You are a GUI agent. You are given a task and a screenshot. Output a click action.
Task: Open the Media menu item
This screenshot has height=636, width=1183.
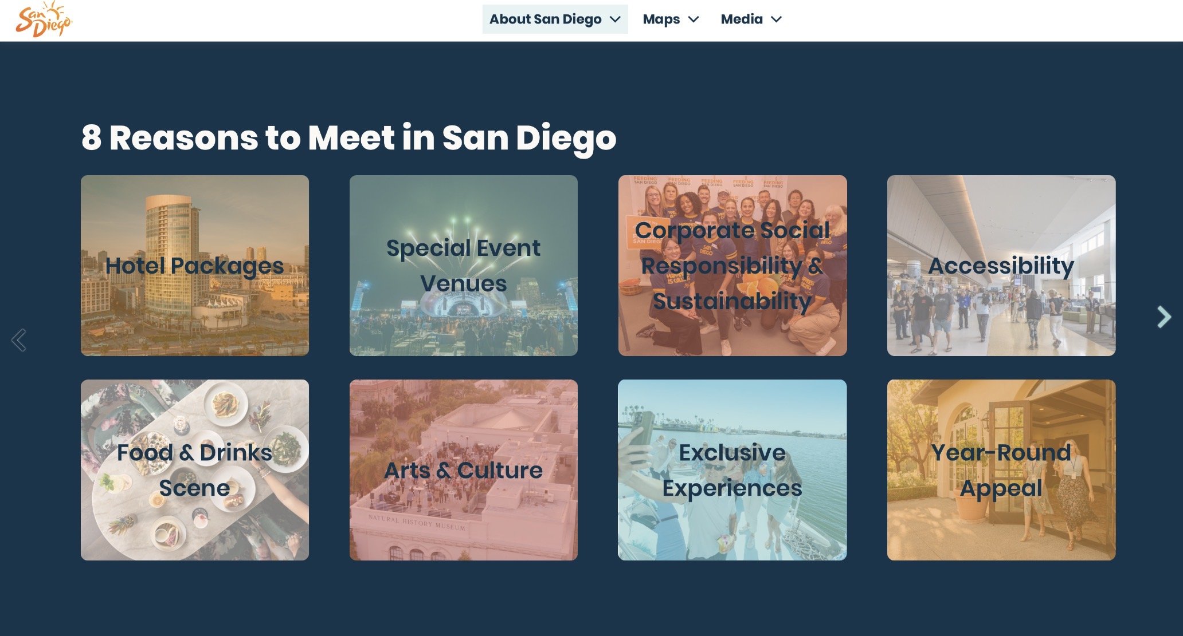pos(751,19)
